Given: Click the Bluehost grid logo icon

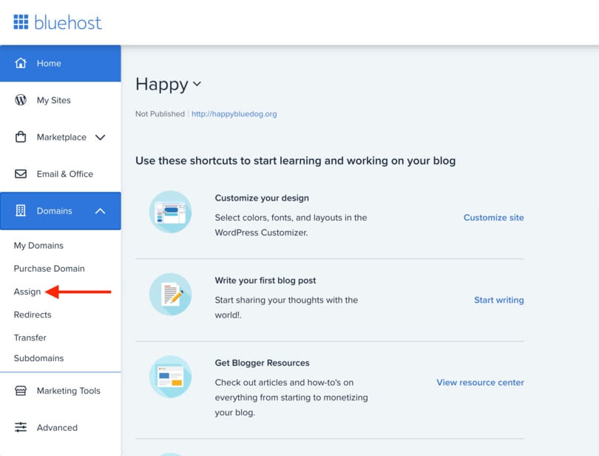Looking at the screenshot, I should pyautogui.click(x=21, y=21).
